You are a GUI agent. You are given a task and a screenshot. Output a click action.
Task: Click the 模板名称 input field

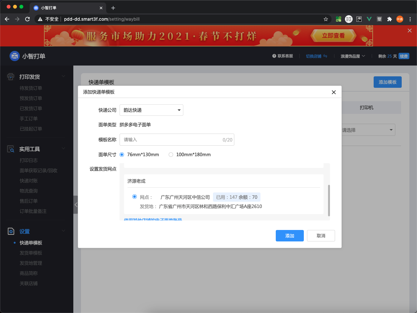point(177,140)
